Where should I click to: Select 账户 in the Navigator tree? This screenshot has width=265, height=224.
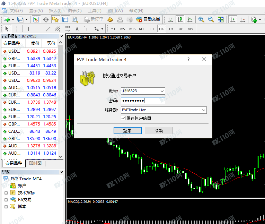22,186
